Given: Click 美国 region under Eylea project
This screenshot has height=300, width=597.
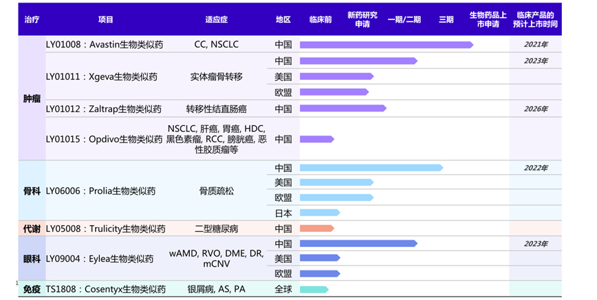Looking at the screenshot, I should [x=283, y=259].
